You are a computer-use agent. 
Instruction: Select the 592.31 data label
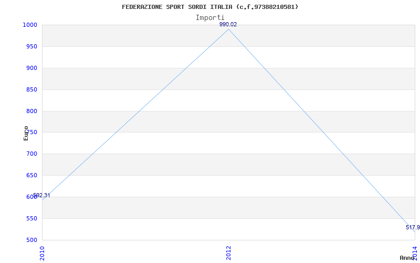[41, 195]
